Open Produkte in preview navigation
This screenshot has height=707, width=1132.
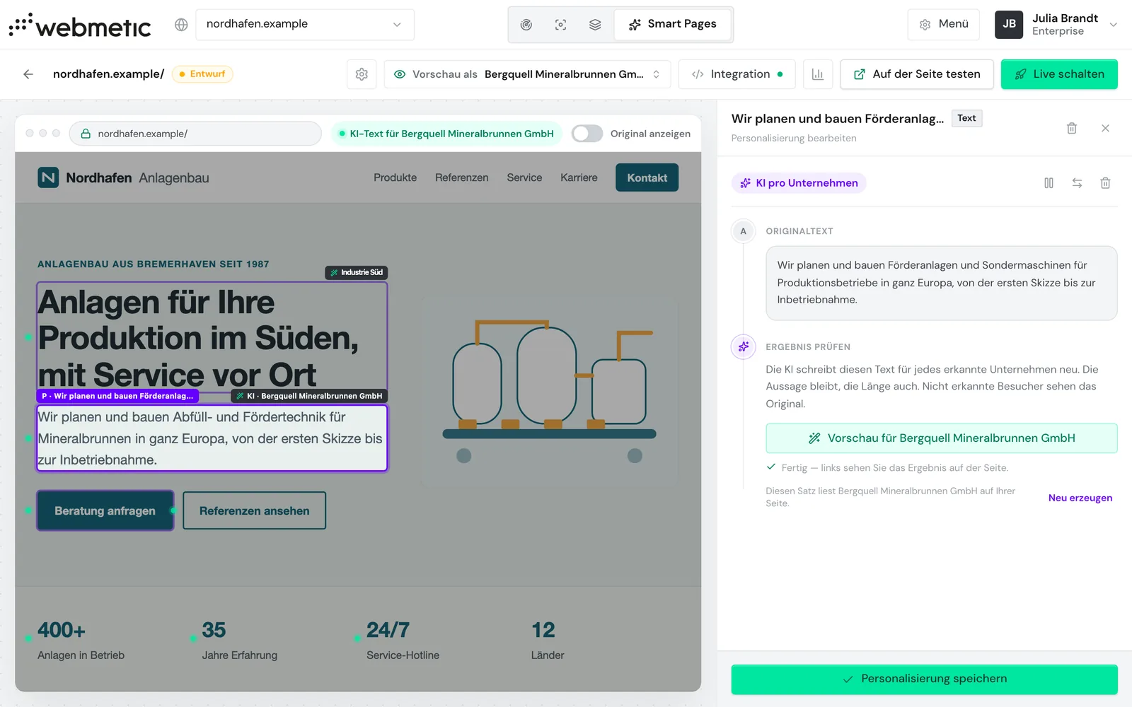[x=395, y=177]
